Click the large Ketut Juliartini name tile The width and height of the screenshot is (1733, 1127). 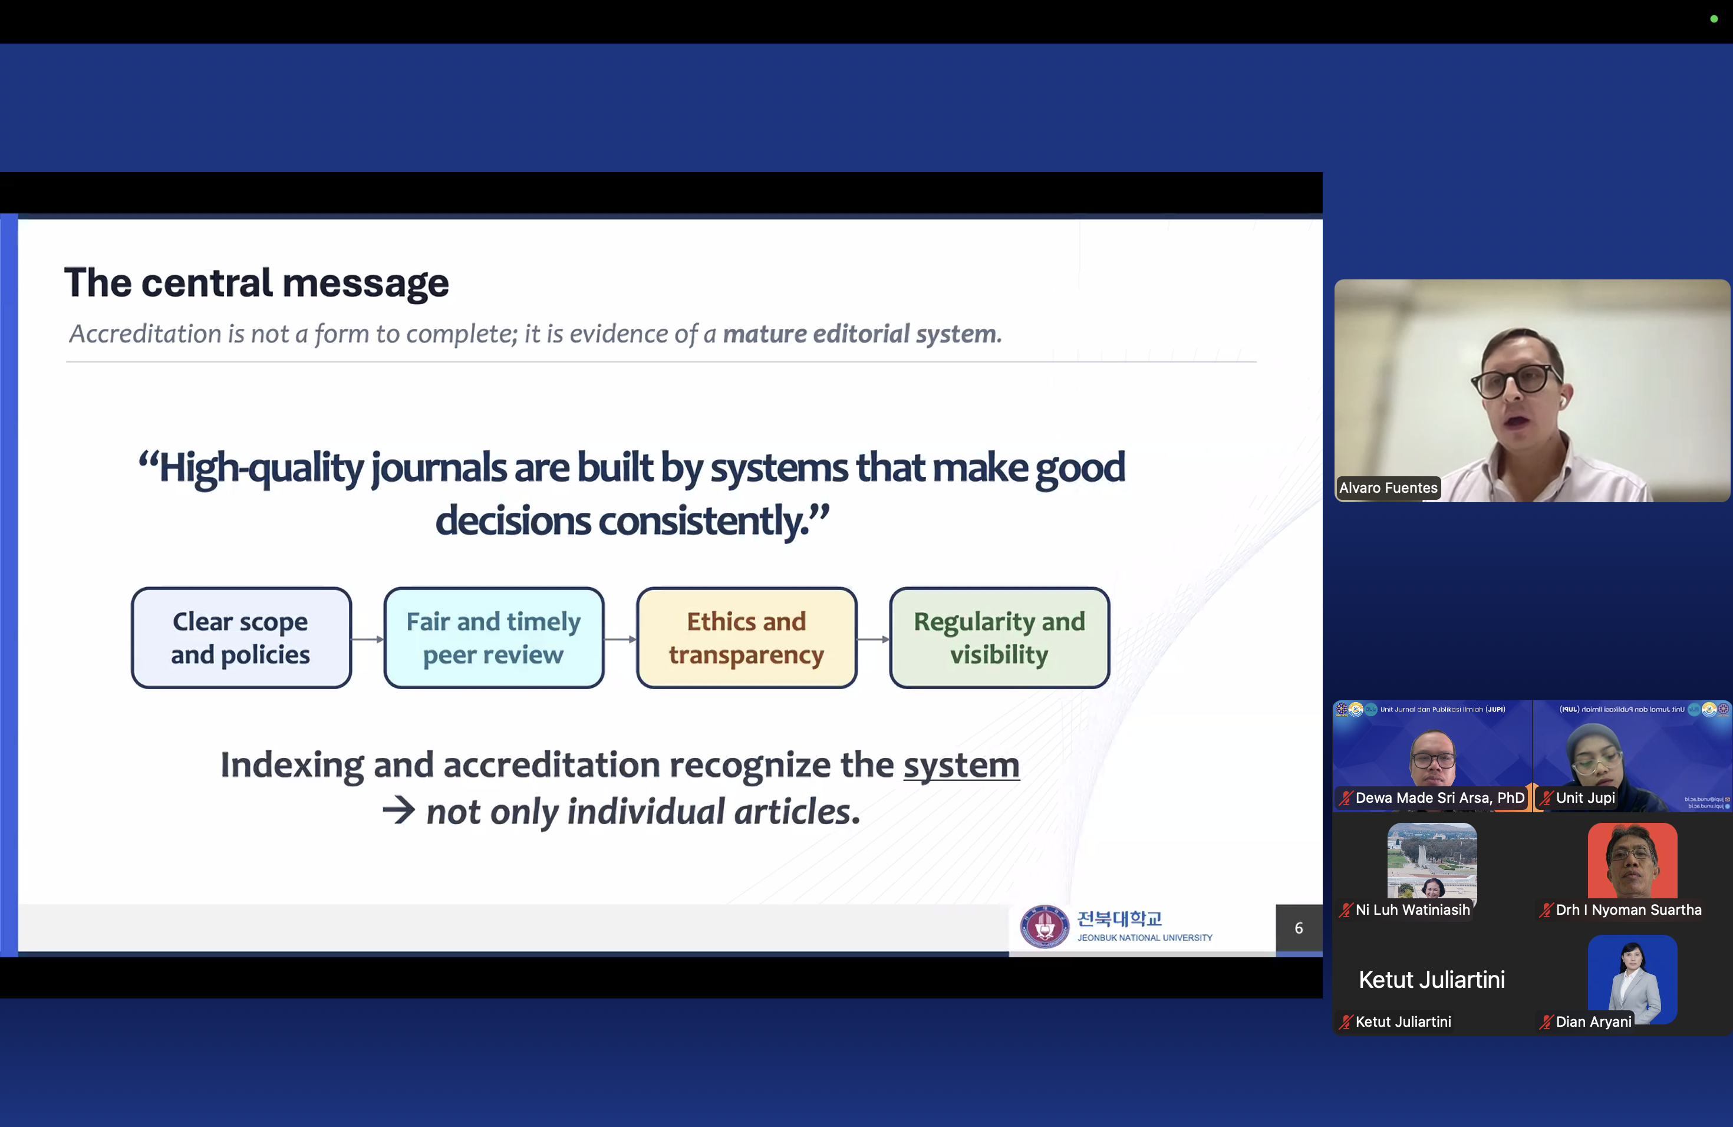1432,980
